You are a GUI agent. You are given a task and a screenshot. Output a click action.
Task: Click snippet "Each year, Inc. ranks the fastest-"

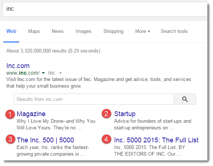(x=53, y=148)
